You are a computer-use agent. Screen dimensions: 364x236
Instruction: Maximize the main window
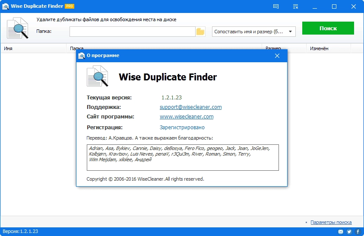tap(334, 6)
